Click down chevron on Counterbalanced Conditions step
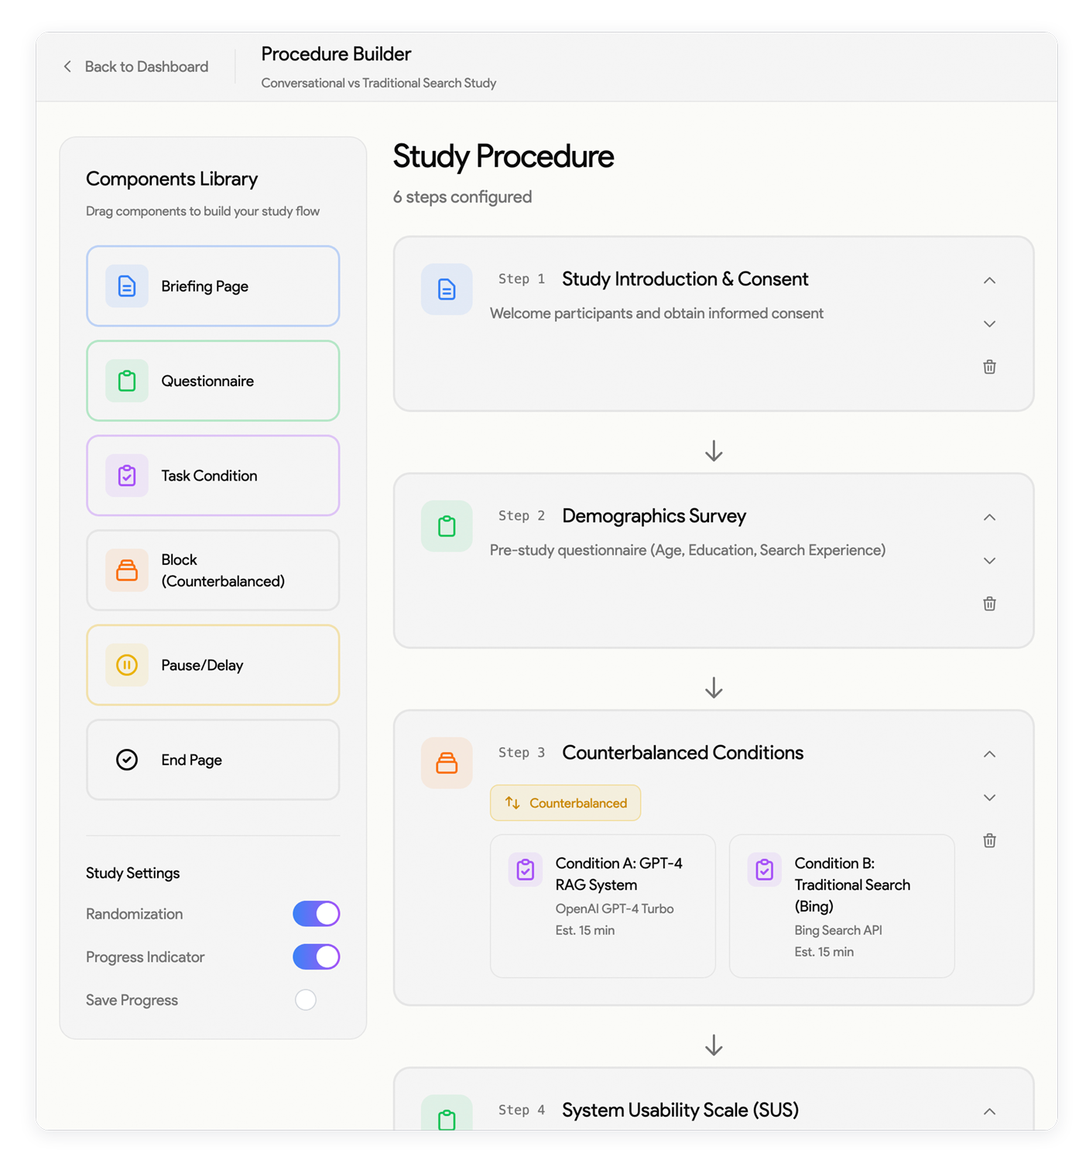1086x1170 pixels. 989,798
